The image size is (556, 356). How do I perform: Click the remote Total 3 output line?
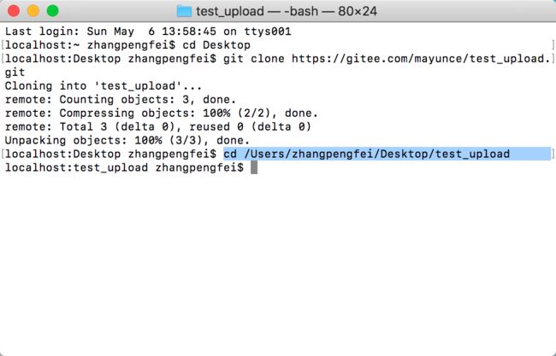[157, 126]
